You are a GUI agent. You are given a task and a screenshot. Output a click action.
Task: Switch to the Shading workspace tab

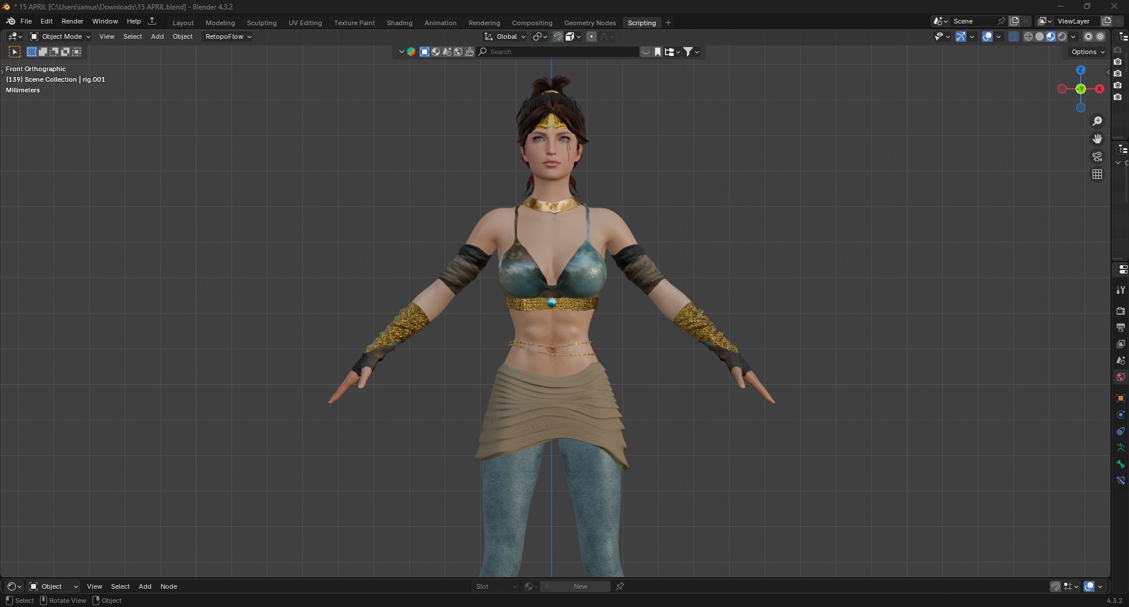(399, 23)
